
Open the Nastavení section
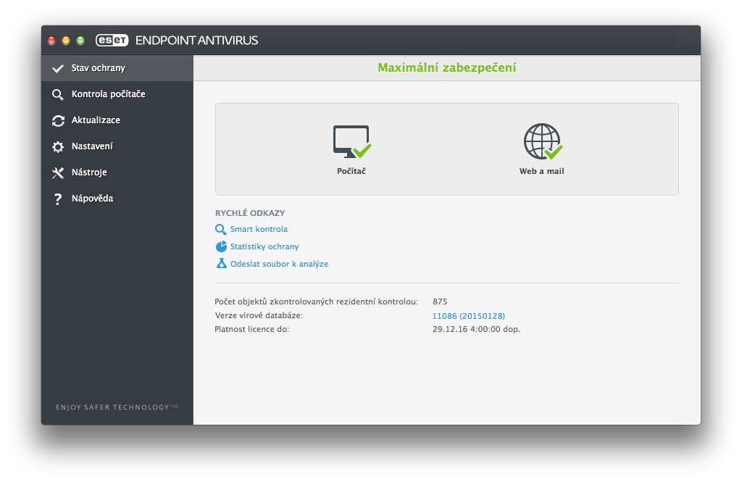click(x=117, y=146)
